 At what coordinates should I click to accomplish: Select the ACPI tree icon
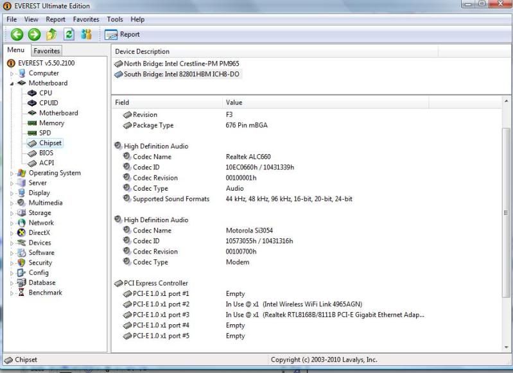pos(31,163)
